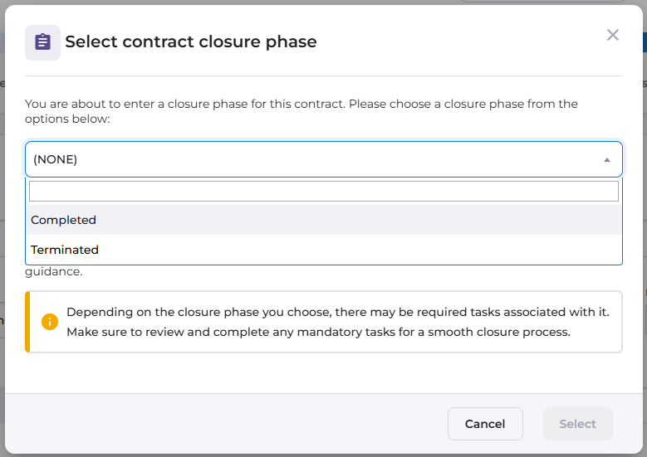Choose the Completed closure phase option
This screenshot has height=457, width=647.
(x=64, y=220)
